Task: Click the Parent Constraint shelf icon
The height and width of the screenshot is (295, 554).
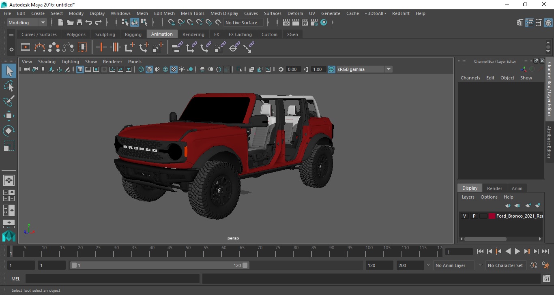Action: tap(177, 47)
